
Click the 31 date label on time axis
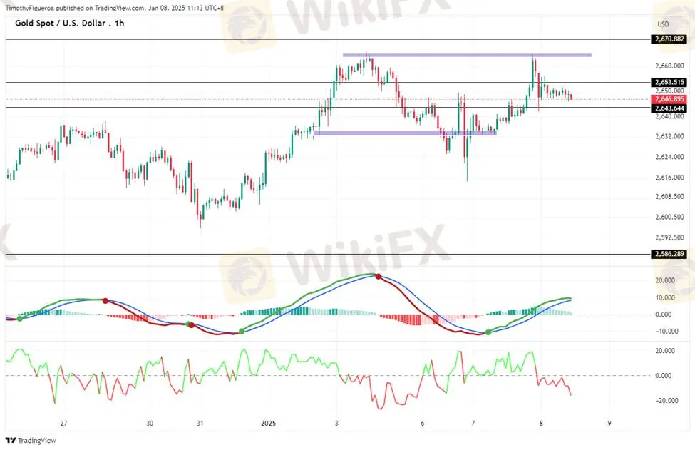(x=200, y=424)
